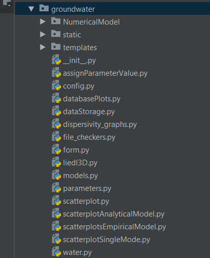The height and width of the screenshot is (258, 210).
Task: Click the Python icon beside scatterplotSingleMode.py
Action: click(x=56, y=239)
